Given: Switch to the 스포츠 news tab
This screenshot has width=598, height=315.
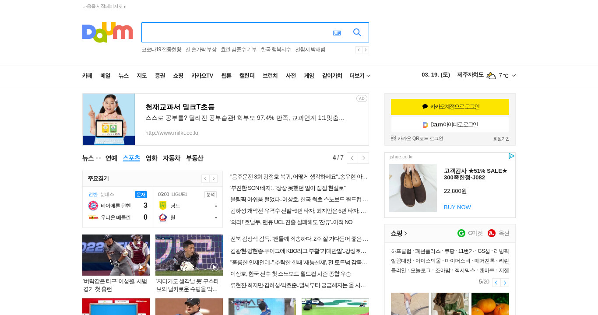Looking at the screenshot, I should click(x=131, y=158).
